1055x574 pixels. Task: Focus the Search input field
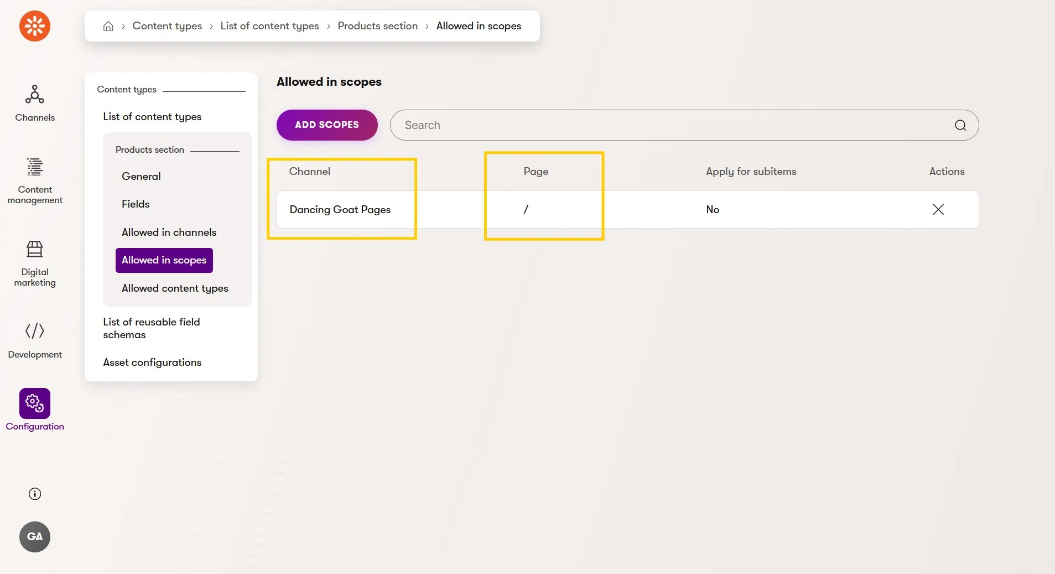pos(684,125)
